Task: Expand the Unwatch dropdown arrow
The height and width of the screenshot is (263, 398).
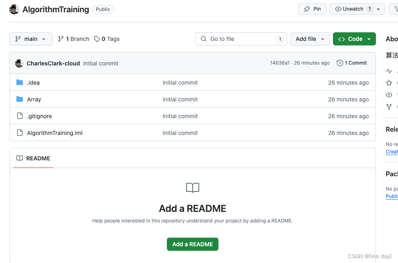Action: tap(378, 9)
